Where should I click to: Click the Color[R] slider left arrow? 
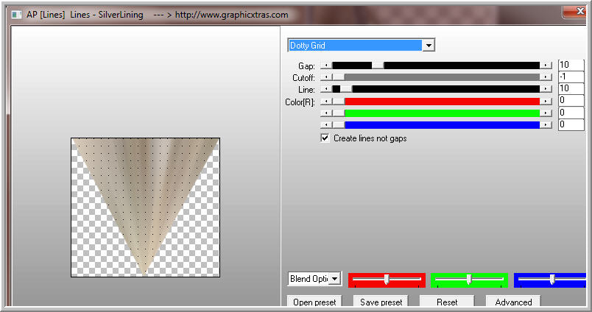tap(326, 102)
